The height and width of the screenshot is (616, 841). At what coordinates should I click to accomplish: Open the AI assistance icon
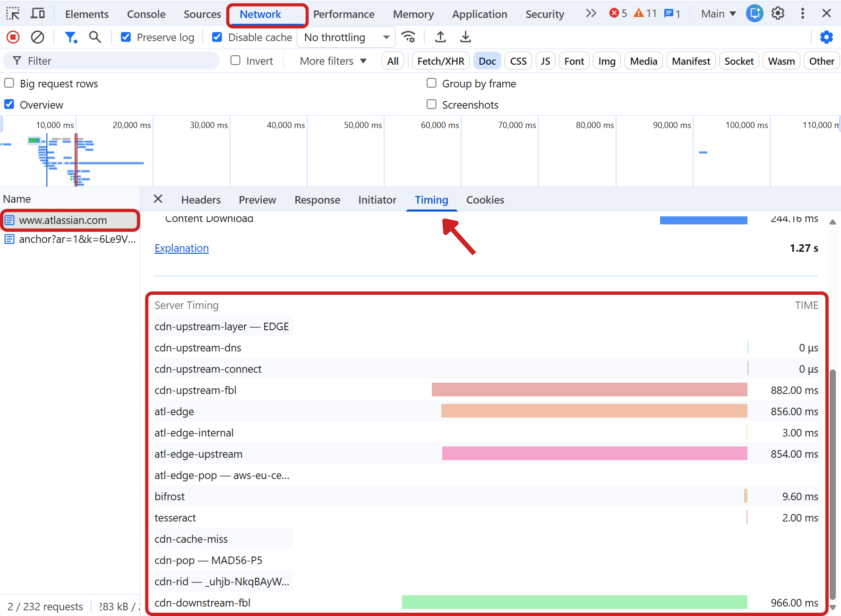tap(755, 13)
